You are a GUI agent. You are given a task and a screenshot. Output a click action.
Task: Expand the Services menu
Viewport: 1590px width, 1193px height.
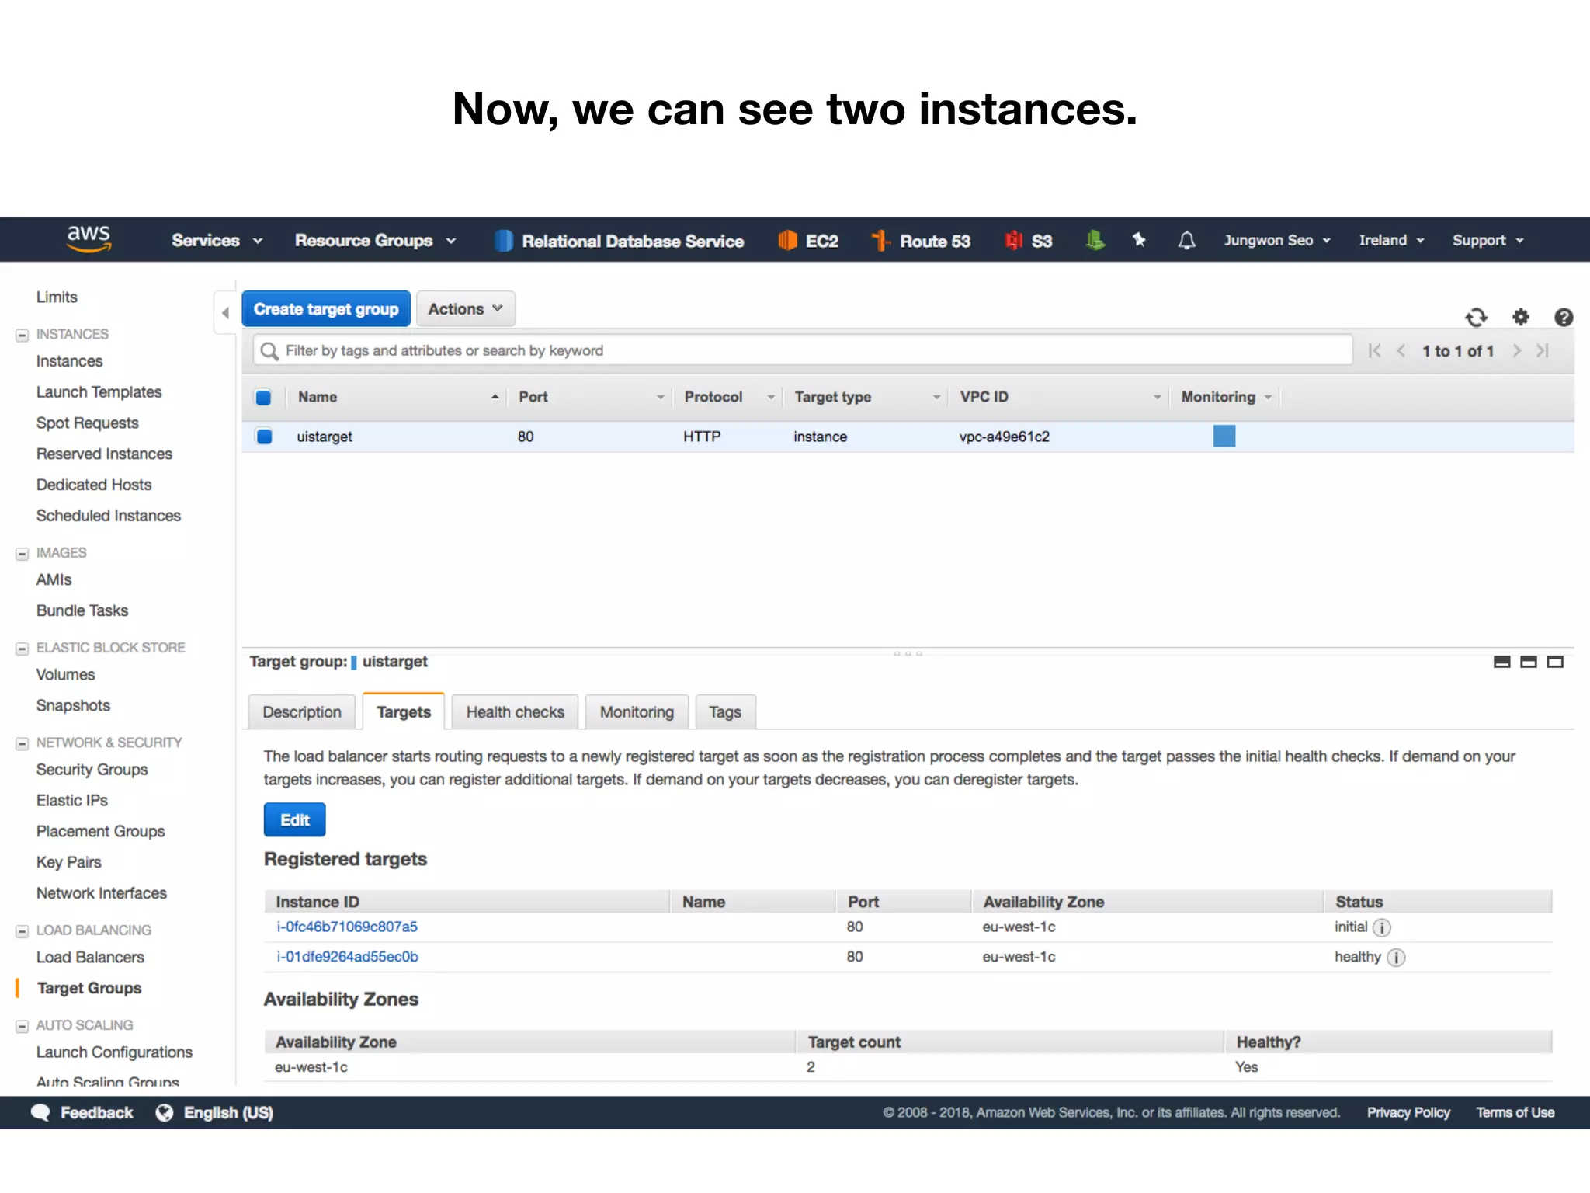(217, 241)
